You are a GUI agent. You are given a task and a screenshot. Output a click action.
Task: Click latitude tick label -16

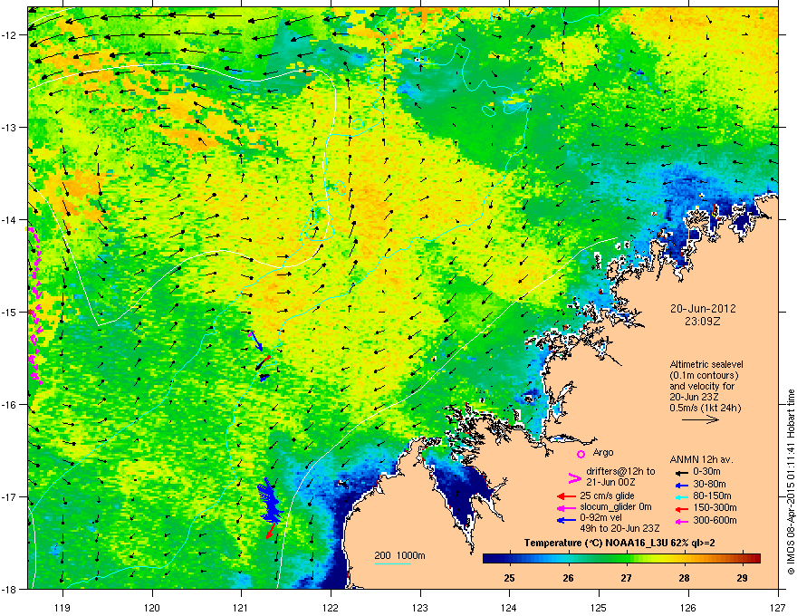coord(10,405)
